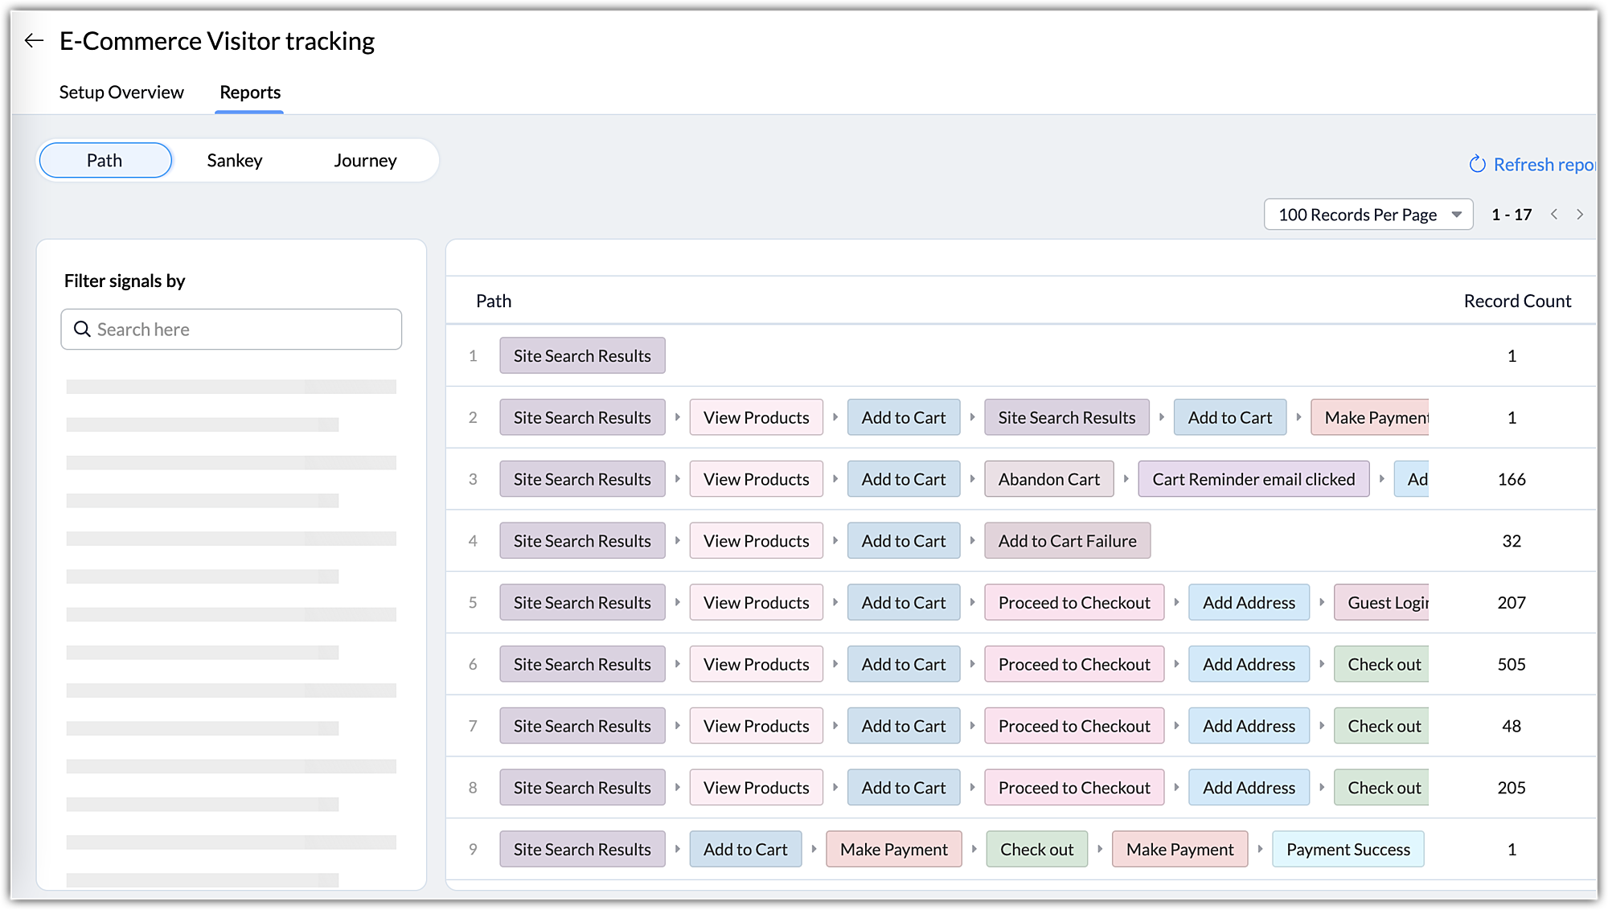Click the Path tab to view paths
Screen dimensions: 1608x910
104,159
